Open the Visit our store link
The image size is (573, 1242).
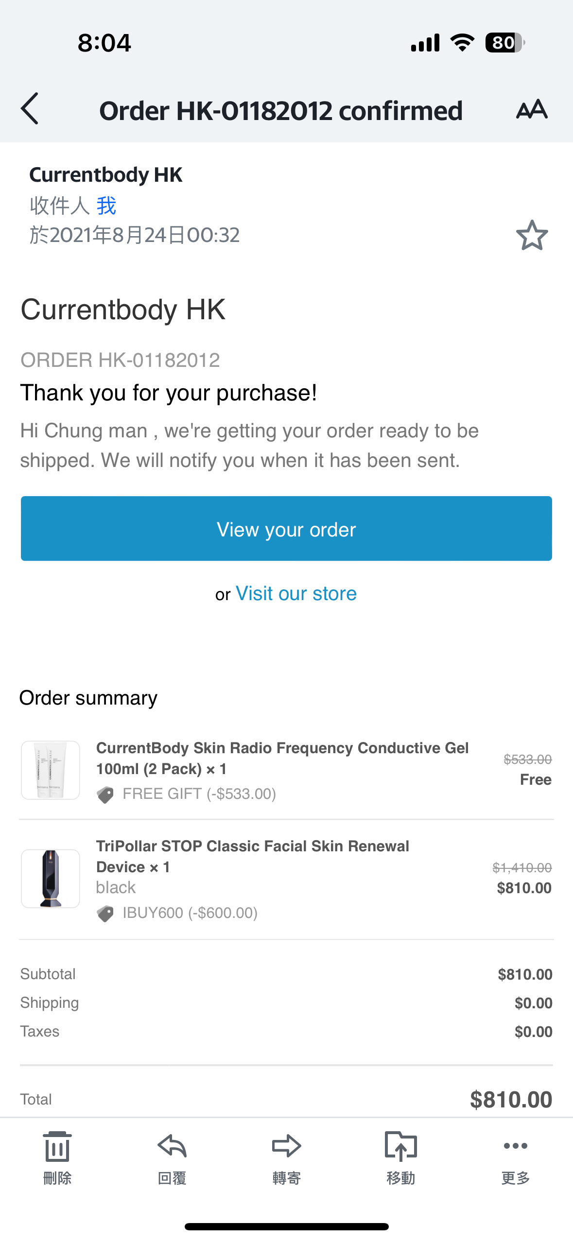pos(296,594)
